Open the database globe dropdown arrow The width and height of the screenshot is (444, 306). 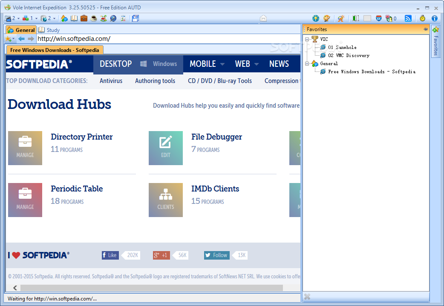55,19
